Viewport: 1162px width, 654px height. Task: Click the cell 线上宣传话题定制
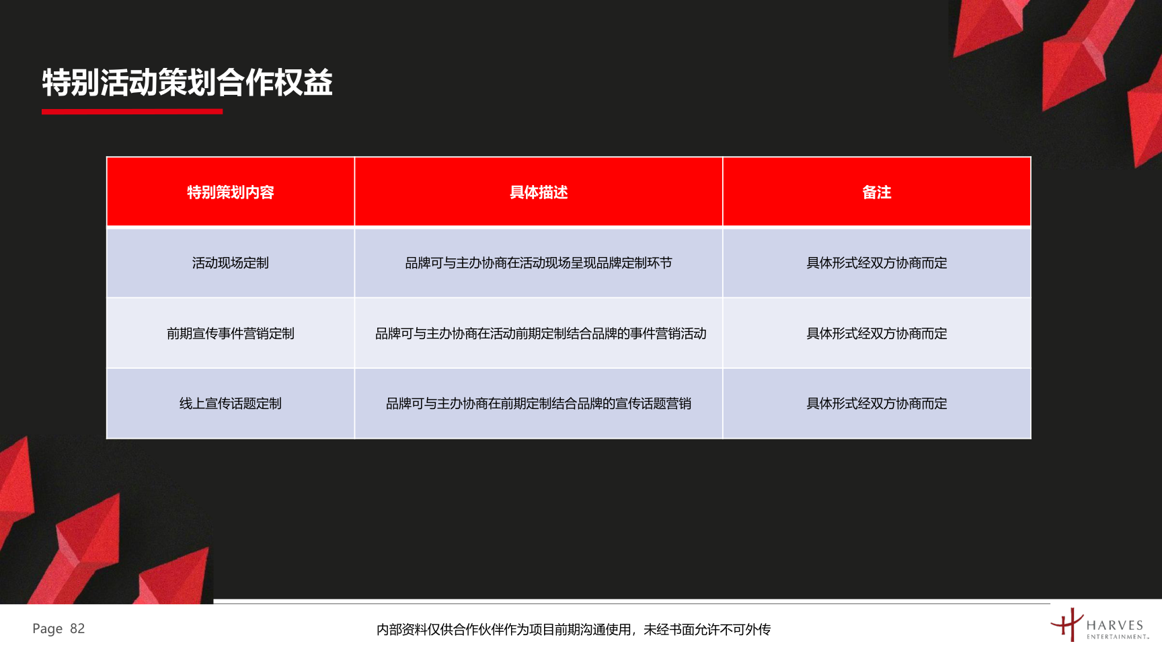tap(231, 404)
